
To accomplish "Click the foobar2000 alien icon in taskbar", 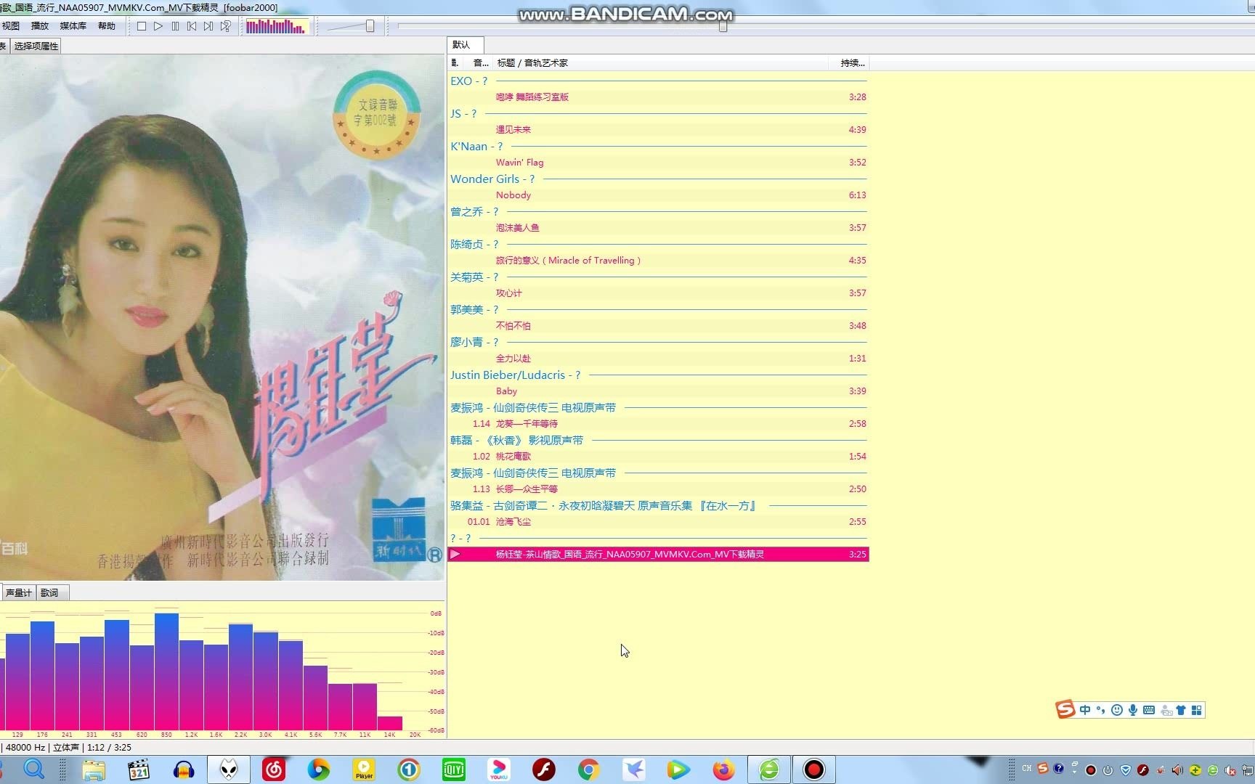I will (x=229, y=769).
